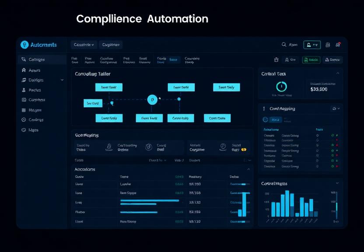Image resolution: width=364 pixels, height=252 pixels.
Task: Open the tab with the blue highlighted badge
Action: [168, 60]
